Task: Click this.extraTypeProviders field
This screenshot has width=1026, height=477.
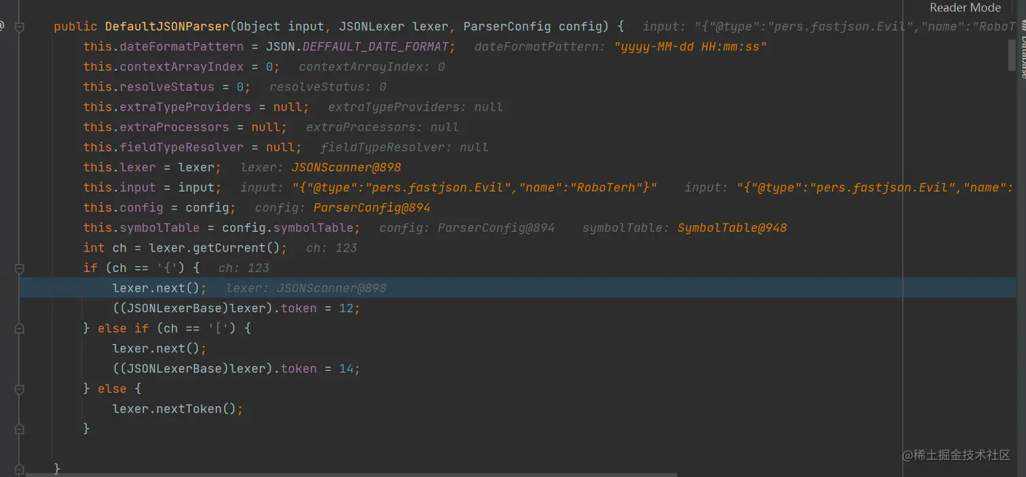Action: [167, 107]
